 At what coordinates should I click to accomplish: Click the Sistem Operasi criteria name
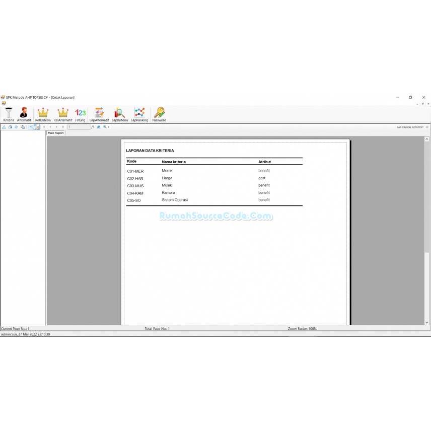point(175,200)
